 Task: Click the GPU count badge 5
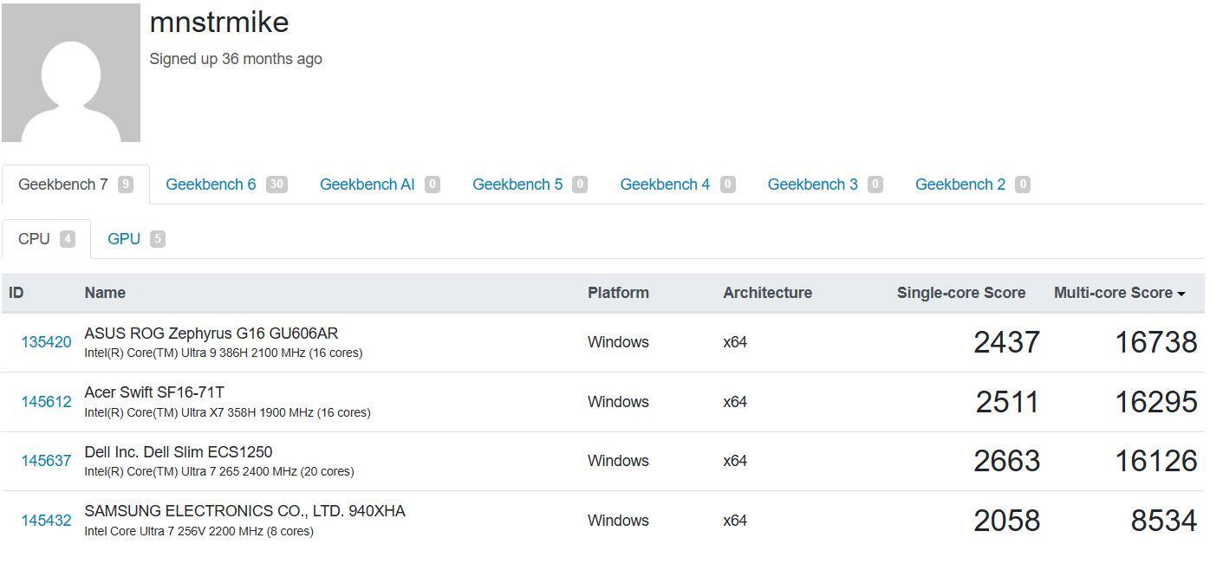(157, 239)
